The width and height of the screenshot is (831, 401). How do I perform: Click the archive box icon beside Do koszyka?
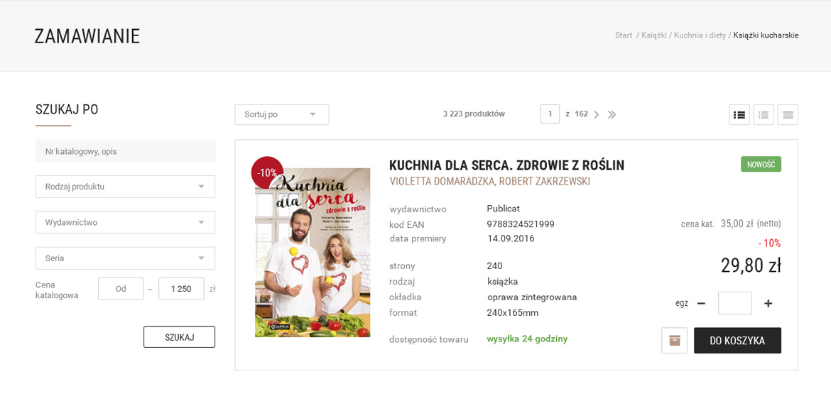tap(675, 340)
